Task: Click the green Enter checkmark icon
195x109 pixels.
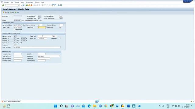Action: (x=3, y=5)
